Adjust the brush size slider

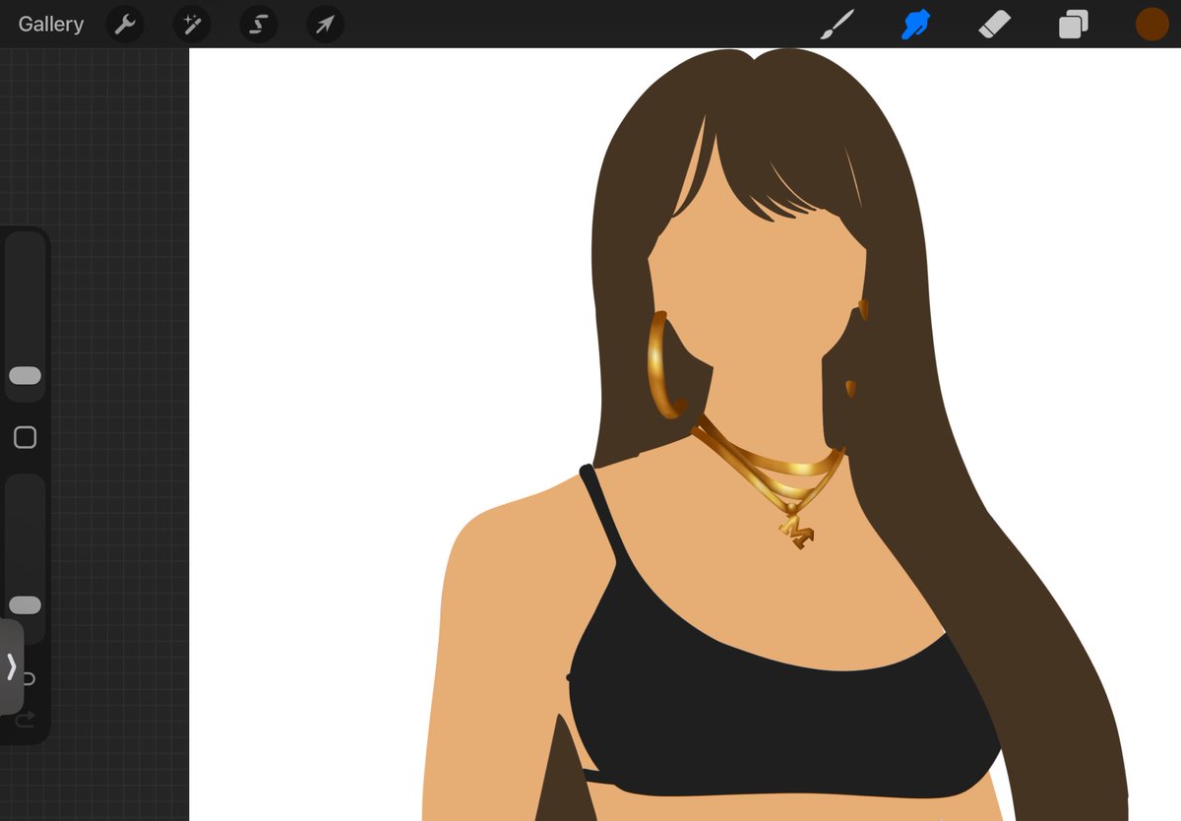click(x=25, y=375)
